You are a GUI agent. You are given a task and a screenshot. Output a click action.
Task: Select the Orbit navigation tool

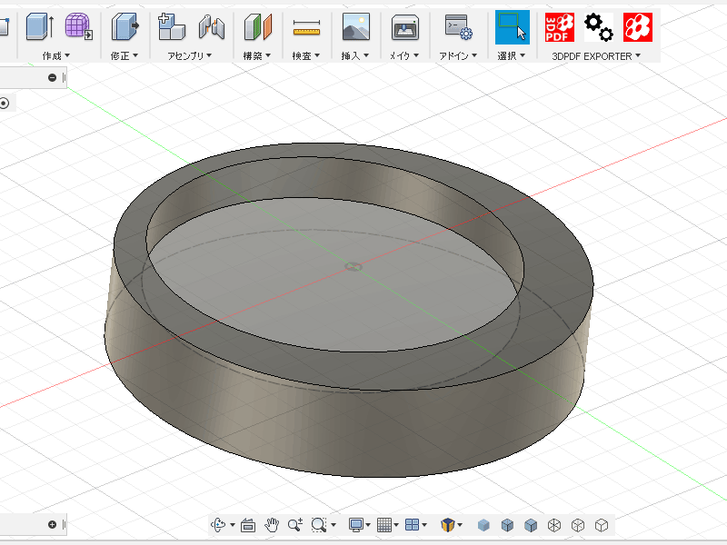pyautogui.click(x=218, y=525)
